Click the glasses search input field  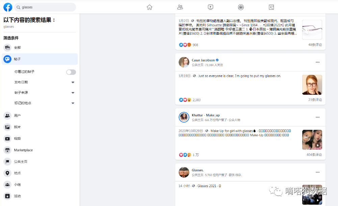(x=44, y=7)
